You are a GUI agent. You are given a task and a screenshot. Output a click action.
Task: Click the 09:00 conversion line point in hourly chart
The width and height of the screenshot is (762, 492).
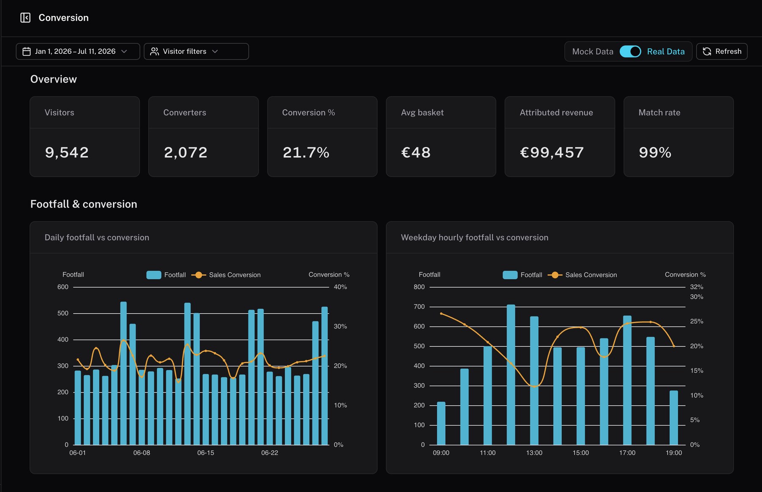(441, 314)
